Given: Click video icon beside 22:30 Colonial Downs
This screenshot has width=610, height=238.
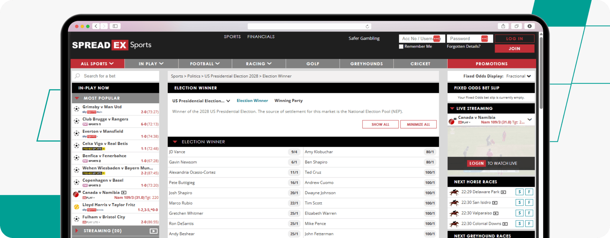Looking at the screenshot, I should click(505, 224).
